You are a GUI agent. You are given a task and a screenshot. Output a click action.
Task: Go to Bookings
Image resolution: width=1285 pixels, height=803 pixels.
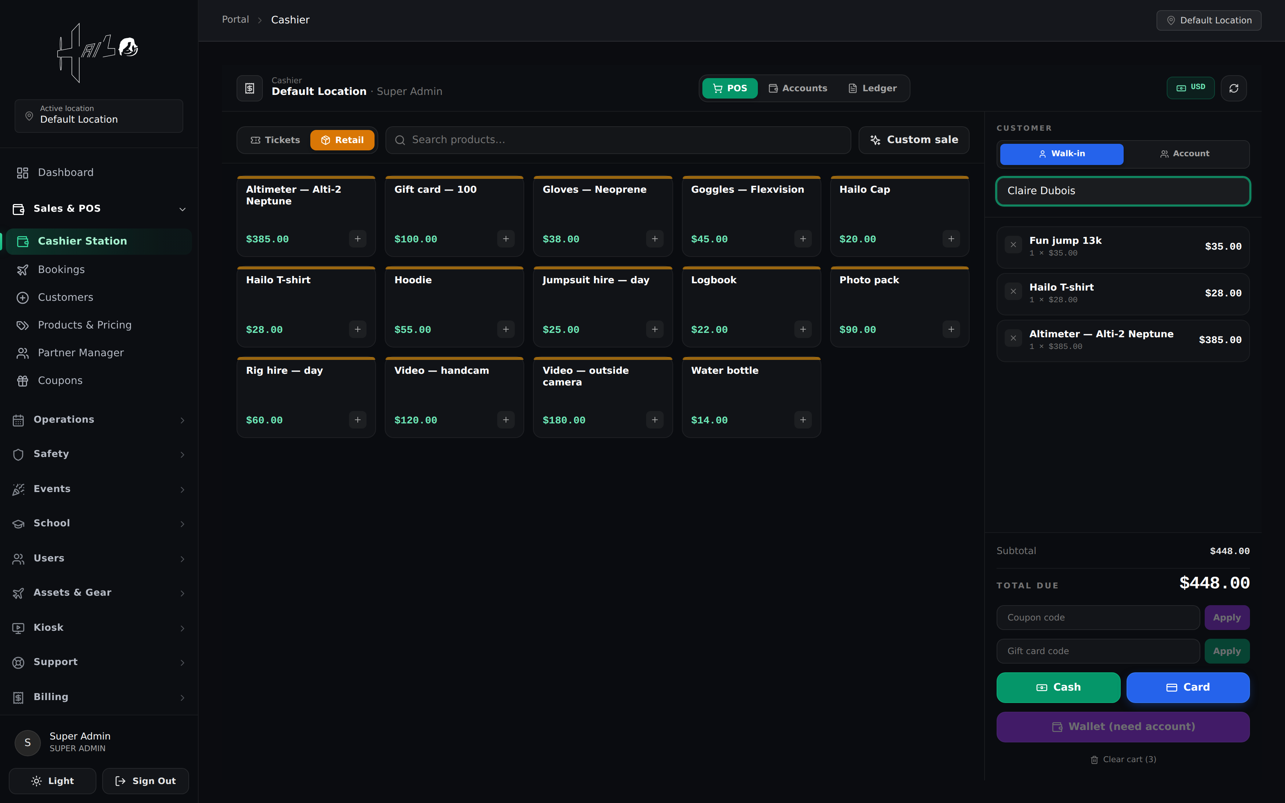pyautogui.click(x=99, y=270)
